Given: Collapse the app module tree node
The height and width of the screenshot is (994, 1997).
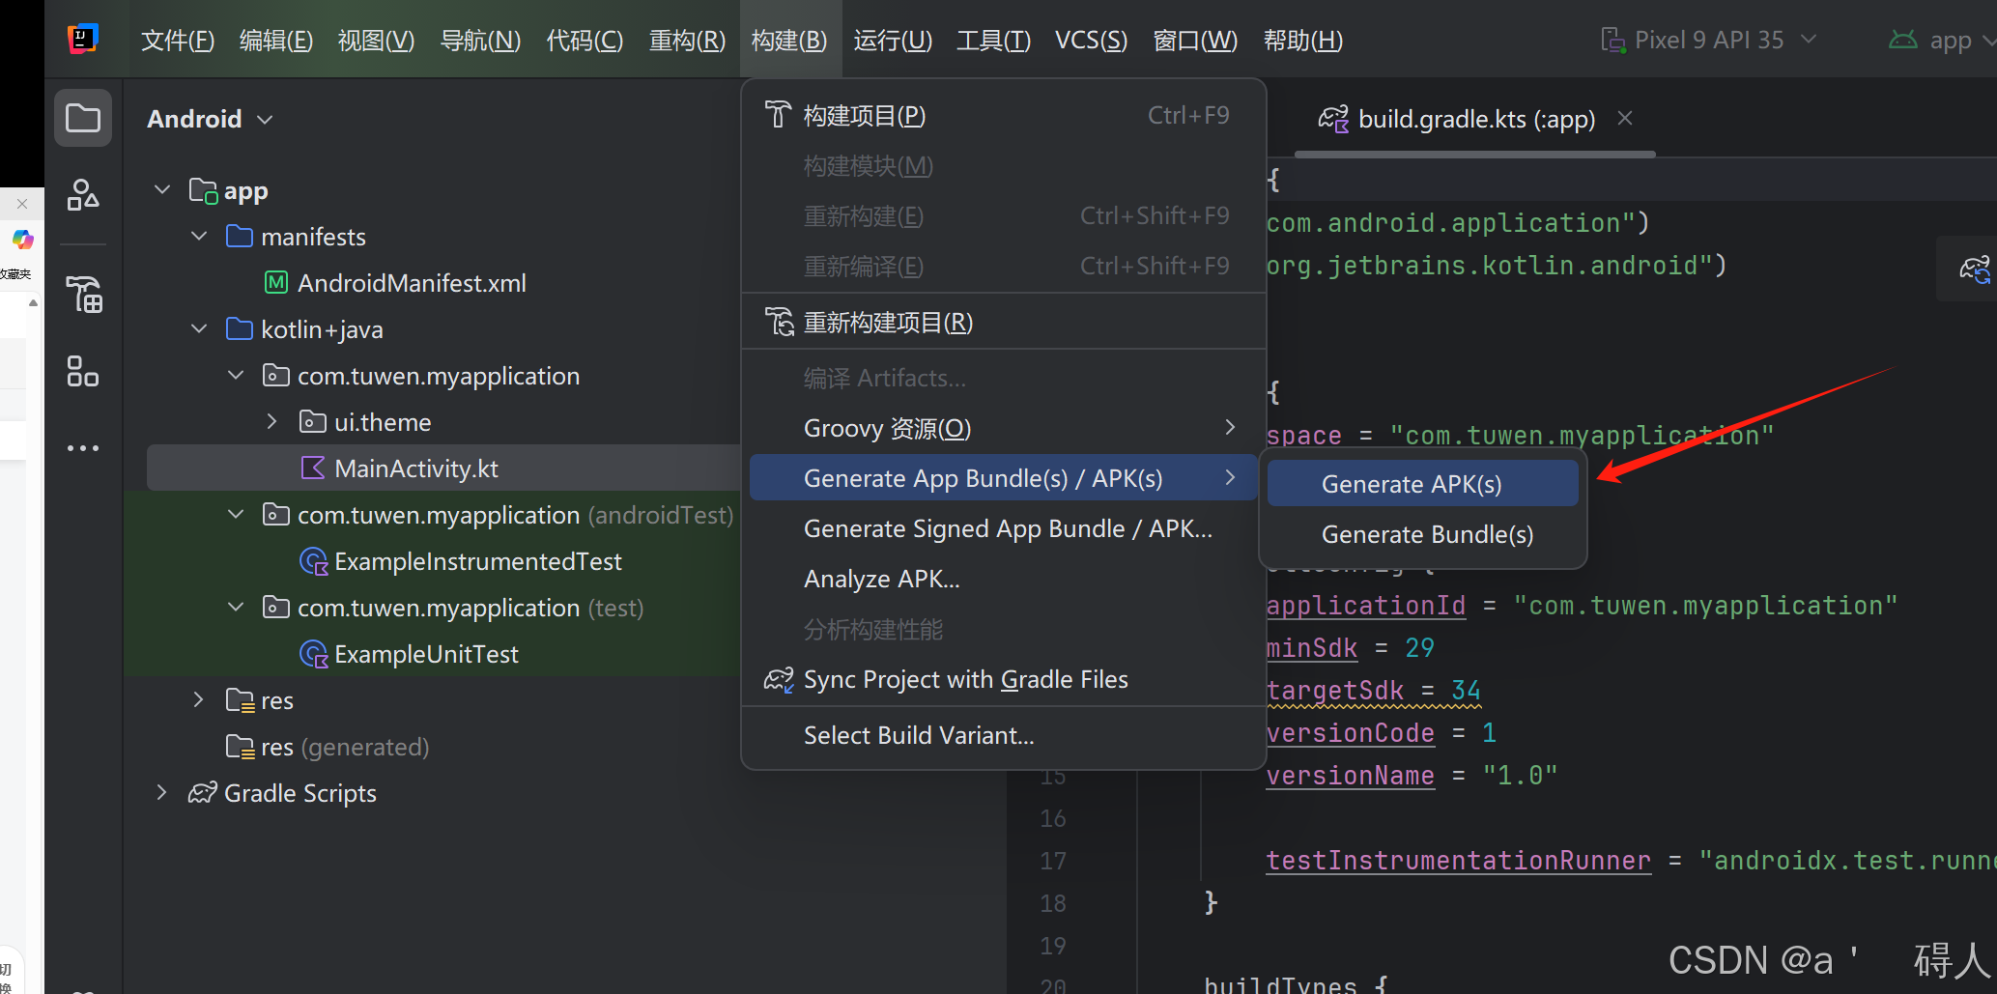Looking at the screenshot, I should [162, 190].
